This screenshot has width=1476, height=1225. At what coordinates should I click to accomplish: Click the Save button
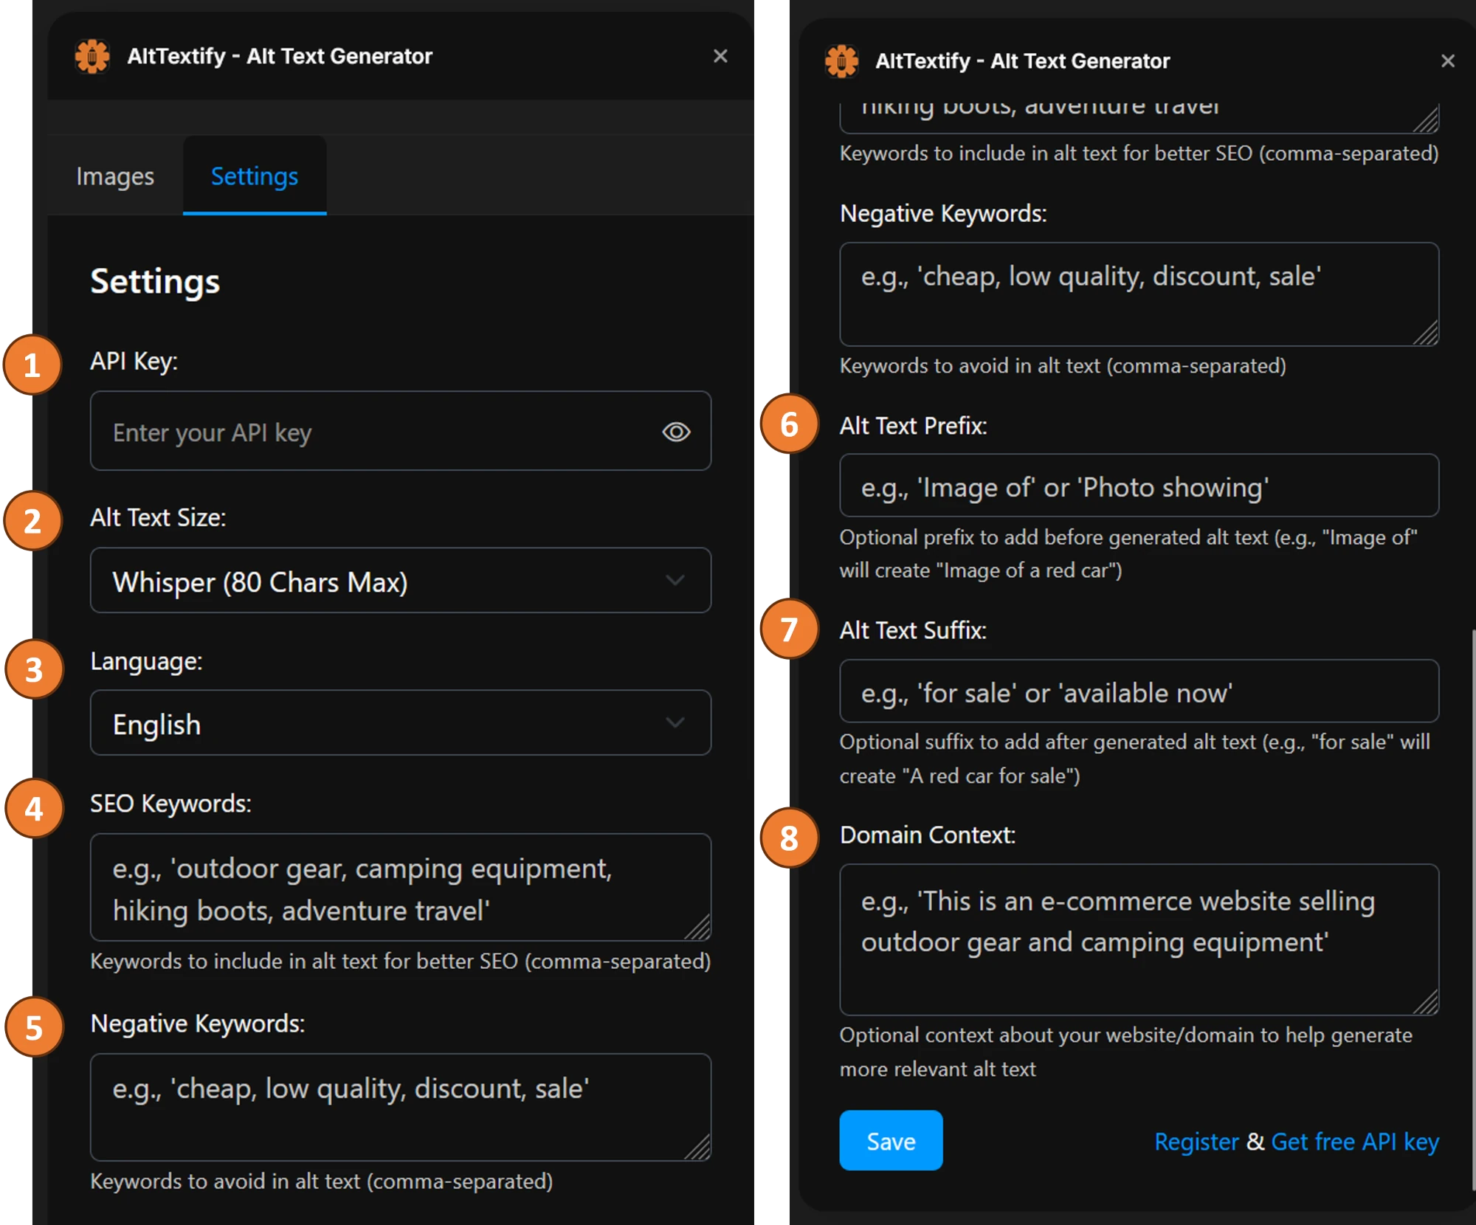pos(890,1141)
